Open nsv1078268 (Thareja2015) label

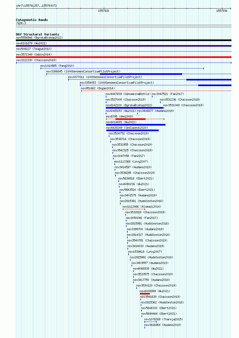coord(164,319)
